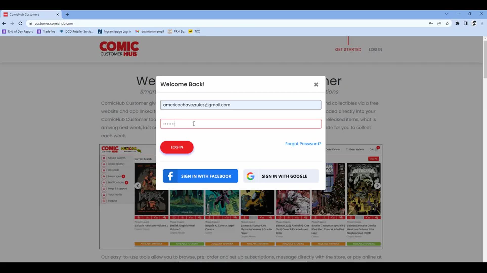
Task: Click Sign In With Google button
Action: pyautogui.click(x=281, y=176)
